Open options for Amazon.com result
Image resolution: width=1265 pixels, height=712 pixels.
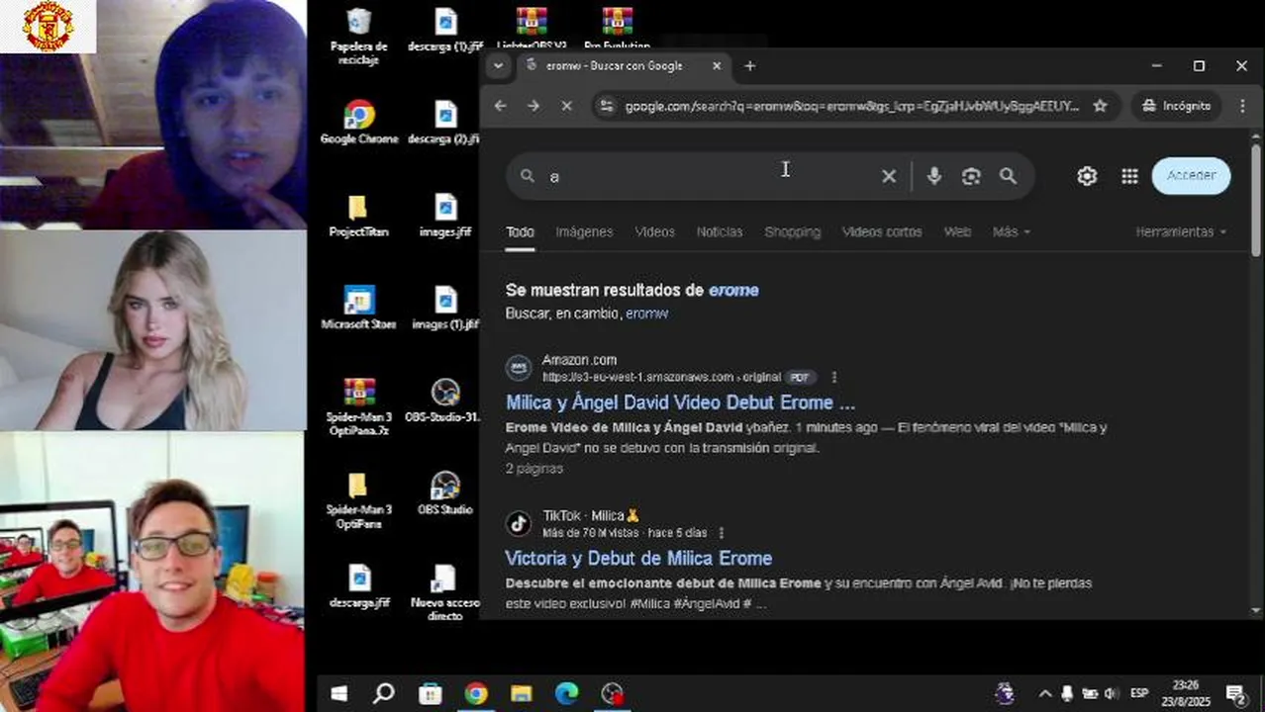point(834,377)
